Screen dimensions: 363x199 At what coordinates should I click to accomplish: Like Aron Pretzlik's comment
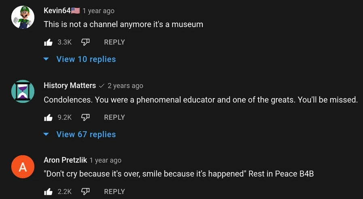[48, 192]
